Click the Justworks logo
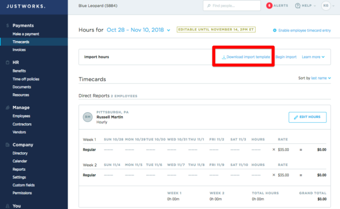 (26, 6)
